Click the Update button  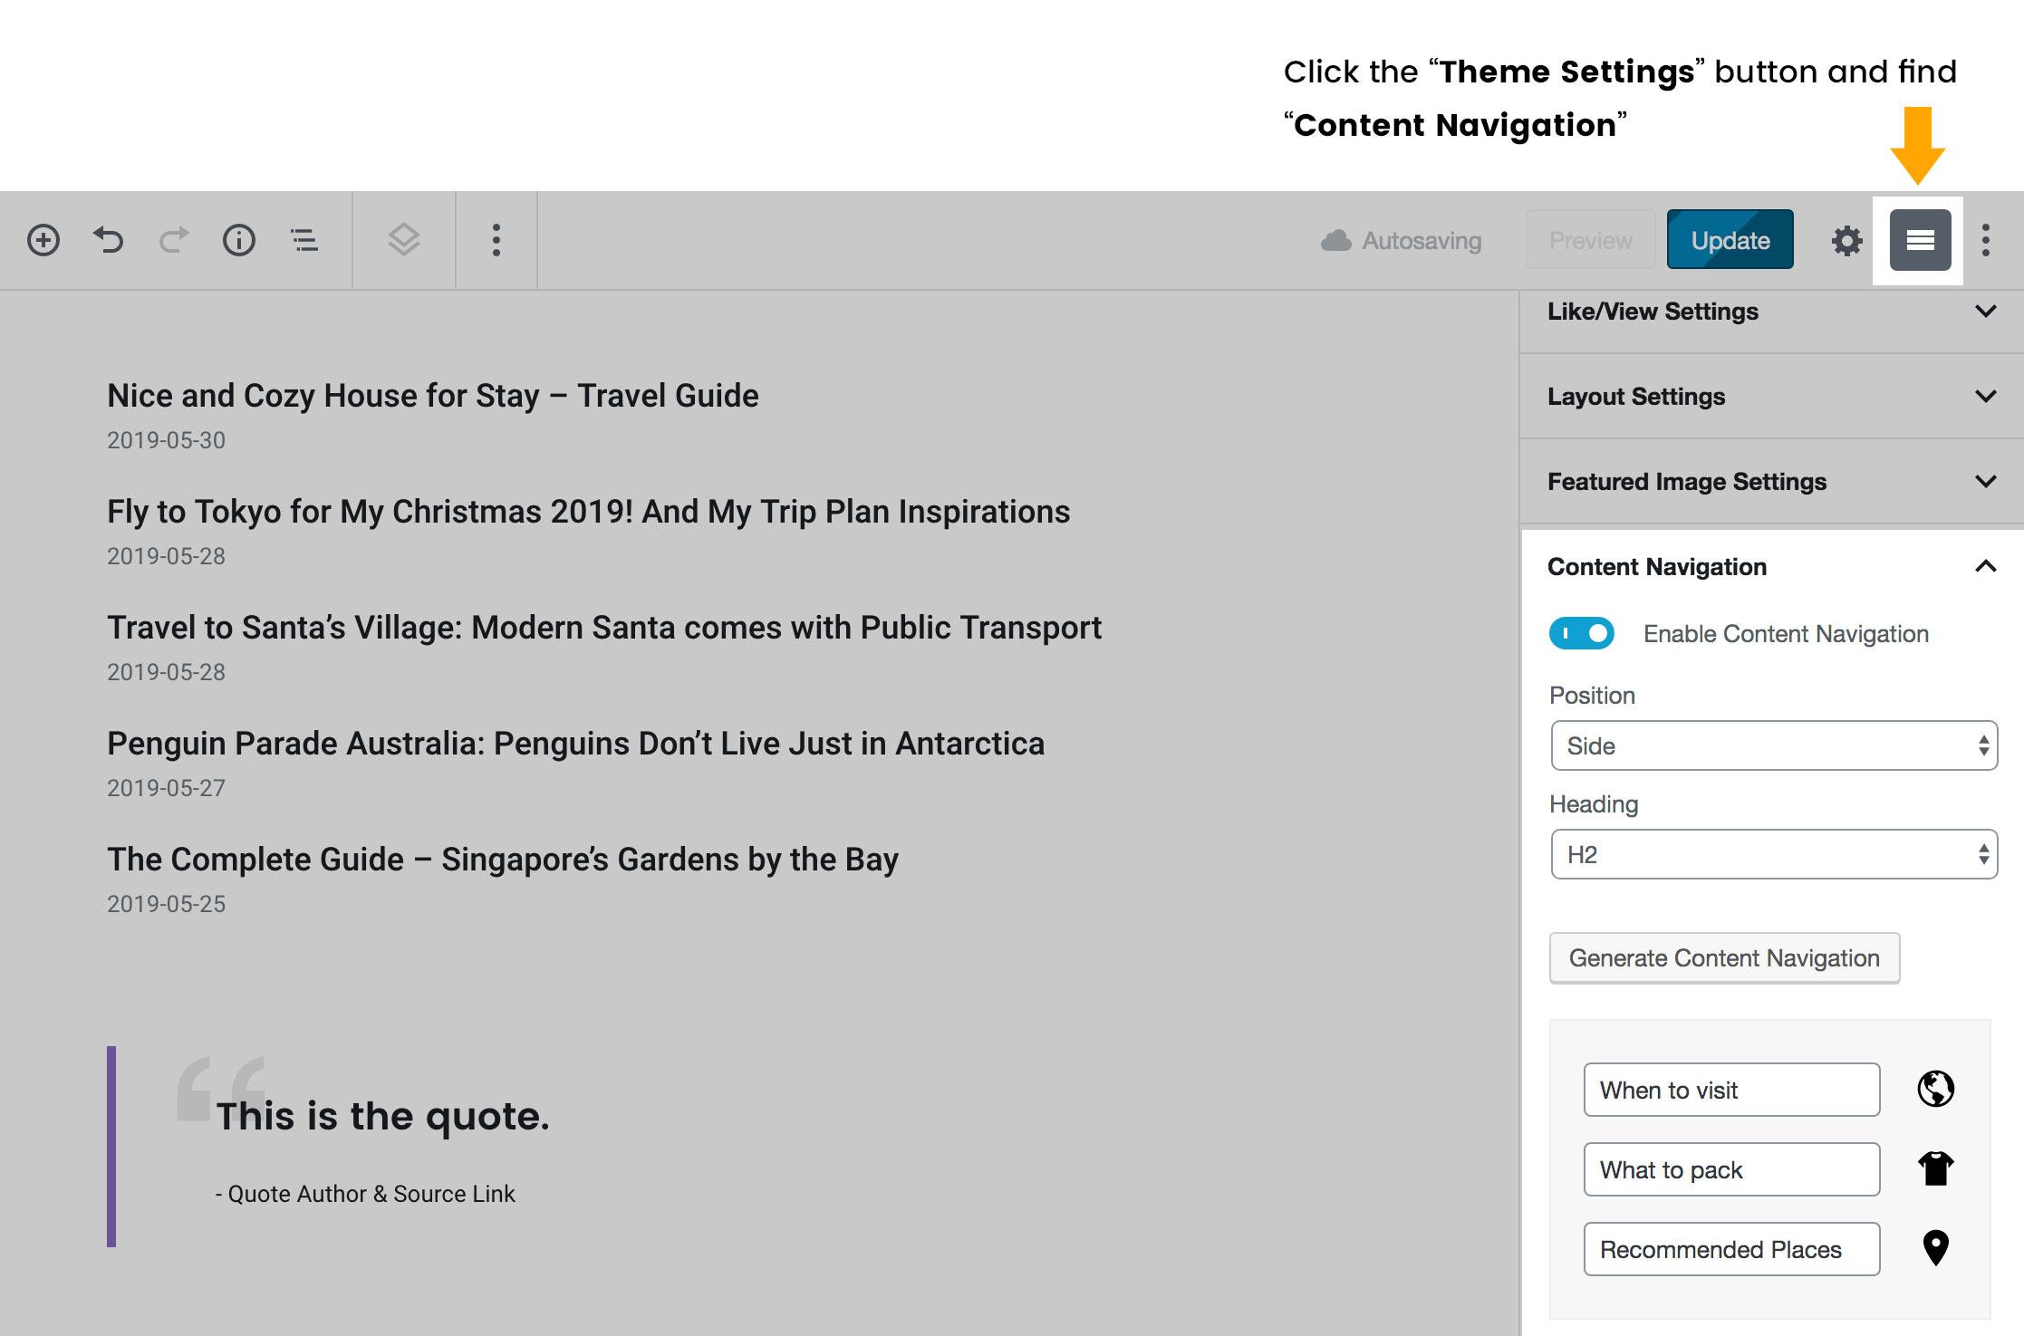1730,240
